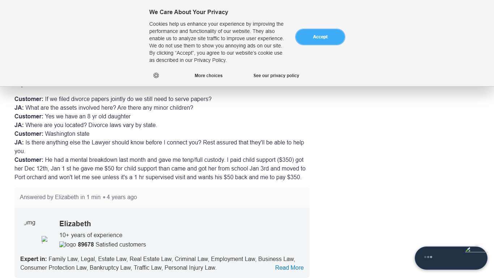This screenshot has height=278, width=494.
Task: Click the question about filing divorce papers jointly
Action: pyautogui.click(x=128, y=99)
